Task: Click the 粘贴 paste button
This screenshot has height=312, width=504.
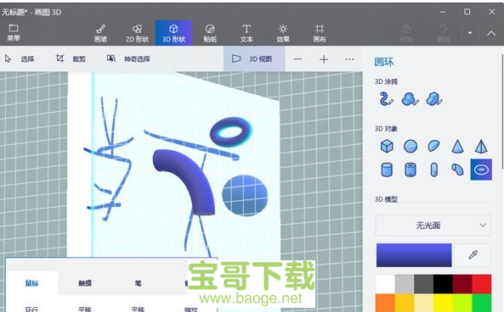Action: pos(406,33)
